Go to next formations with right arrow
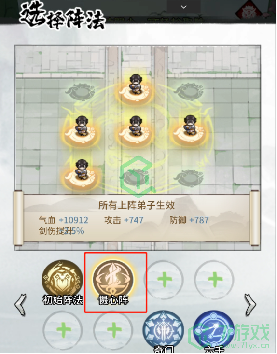 tap(250, 305)
